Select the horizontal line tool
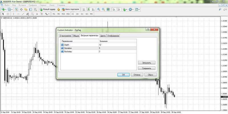The width and height of the screenshot is (228, 114). pos(18,14)
